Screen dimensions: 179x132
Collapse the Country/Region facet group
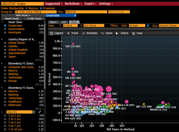tap(2, 39)
